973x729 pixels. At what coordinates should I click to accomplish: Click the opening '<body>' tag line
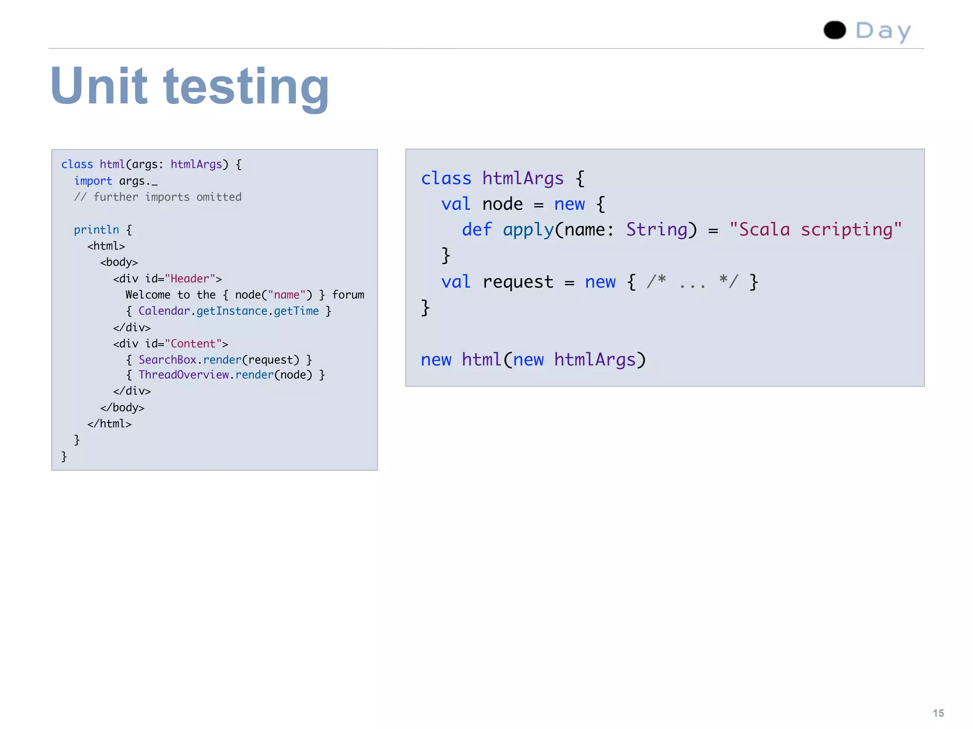click(119, 262)
